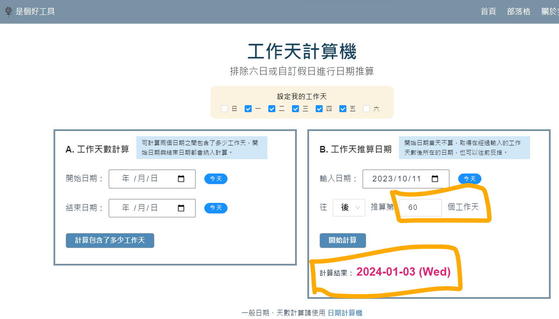Screen dimensions: 559x319
Task: Click 今天 button beside 結束日期
Action: (216, 208)
